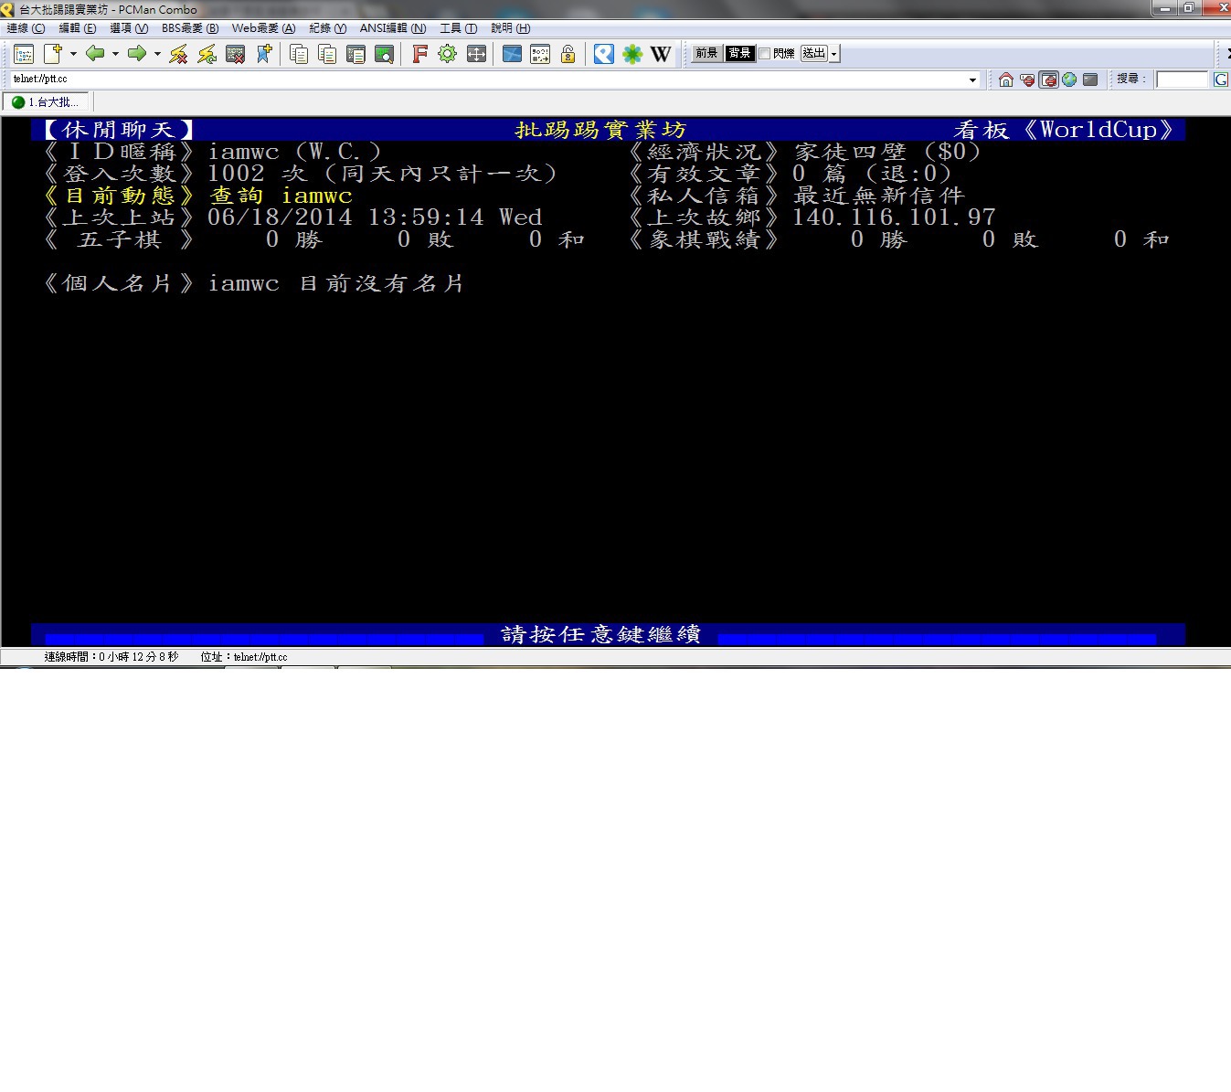Viewport: 1231px width, 1092px height.
Task: Click the reconnect lightning icon
Action: coord(207,54)
